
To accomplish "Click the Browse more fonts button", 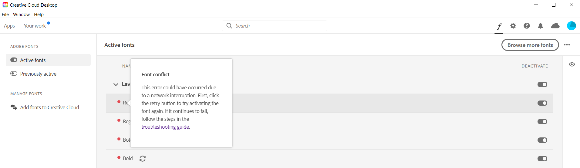I will 530,45.
